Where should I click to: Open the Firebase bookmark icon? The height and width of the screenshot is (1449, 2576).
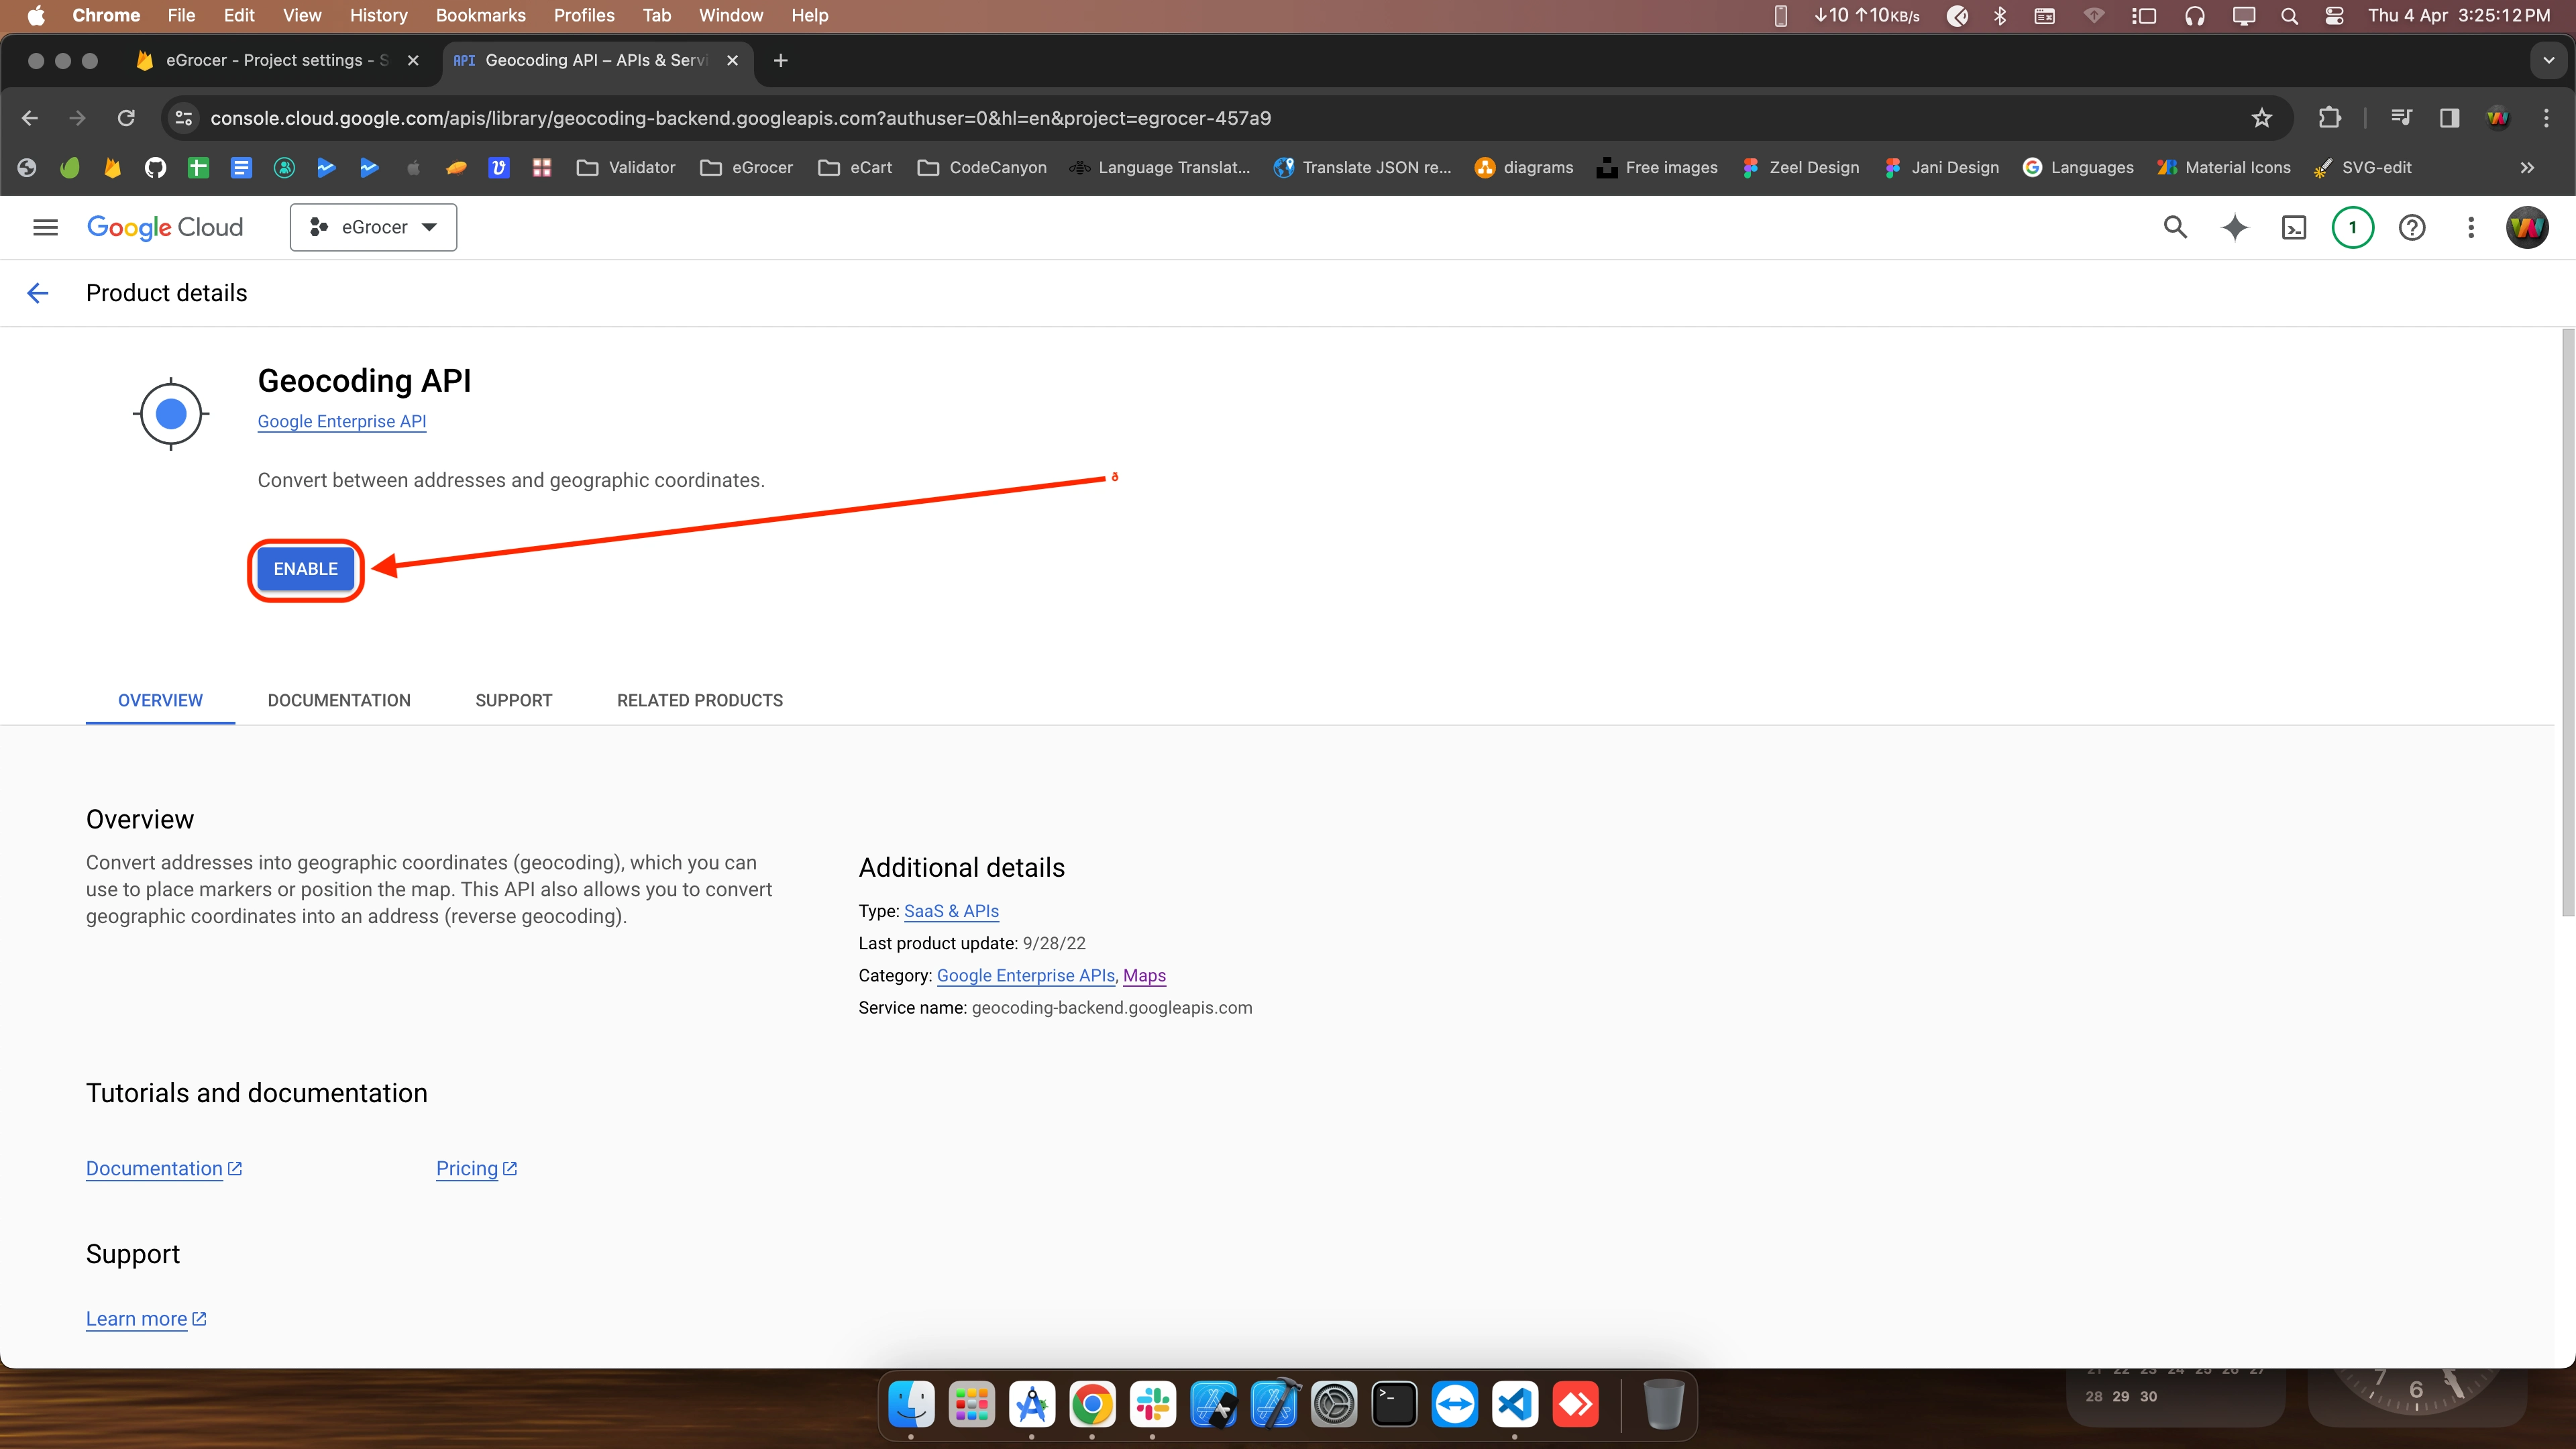112,168
